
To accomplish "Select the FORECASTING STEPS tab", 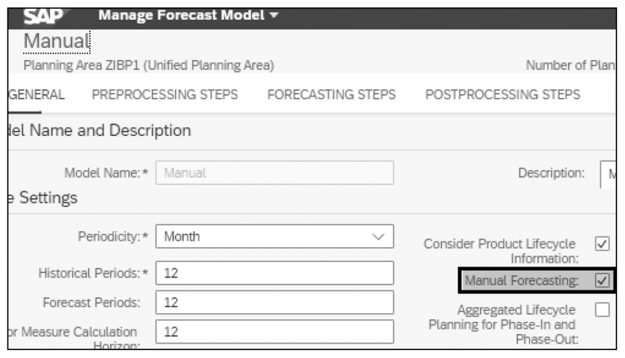I will tap(331, 95).
